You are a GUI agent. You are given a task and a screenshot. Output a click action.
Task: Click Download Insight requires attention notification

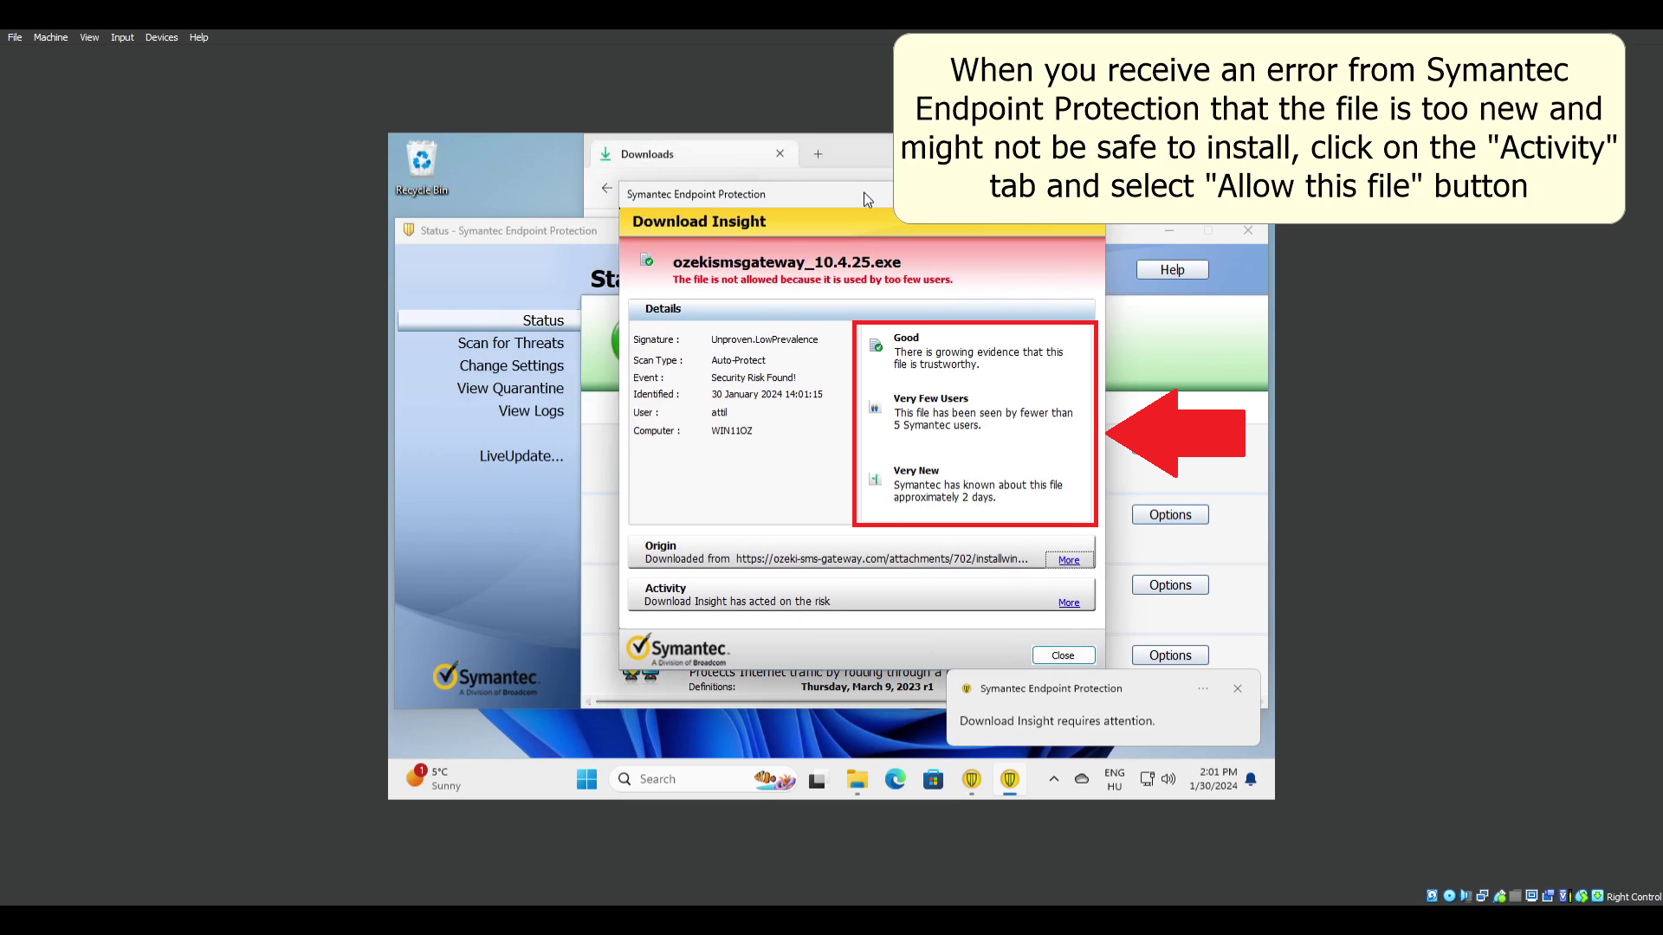pyautogui.click(x=1057, y=720)
